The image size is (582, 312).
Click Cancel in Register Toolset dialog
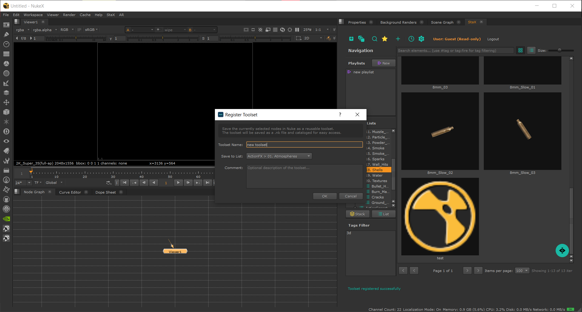coord(351,196)
